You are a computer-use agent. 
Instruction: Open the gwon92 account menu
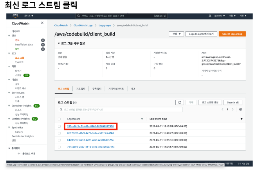click(x=220, y=16)
